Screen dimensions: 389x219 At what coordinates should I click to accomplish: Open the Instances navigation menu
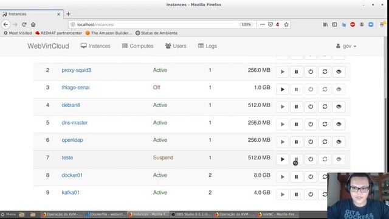[x=95, y=46]
